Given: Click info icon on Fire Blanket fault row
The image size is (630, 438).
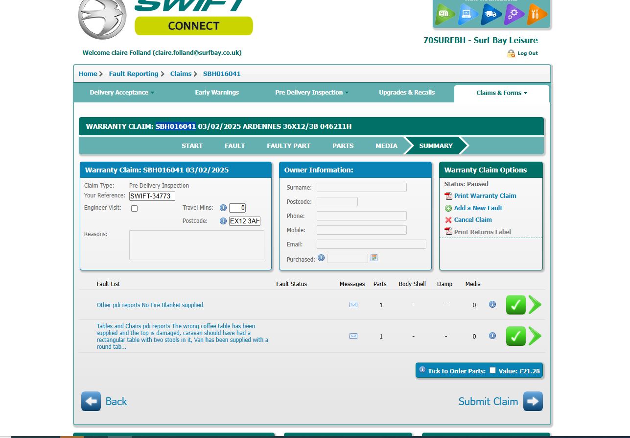Looking at the screenshot, I should coord(492,304).
